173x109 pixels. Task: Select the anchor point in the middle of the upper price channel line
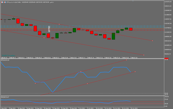coord(59,24)
